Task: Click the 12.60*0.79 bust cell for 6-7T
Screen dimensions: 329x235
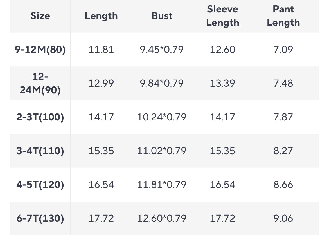Action: click(162, 218)
